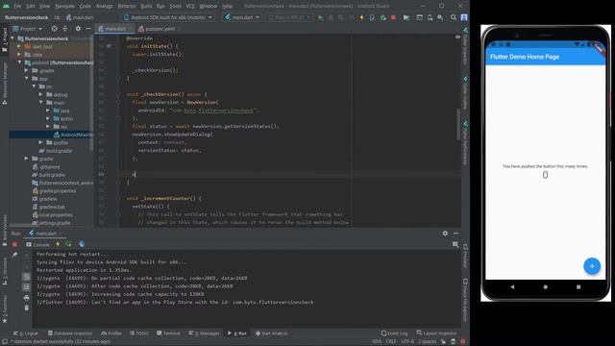Viewport: 615px width, 346px height.
Task: Open user account avatar icon at toolbar end
Action: click(x=464, y=17)
